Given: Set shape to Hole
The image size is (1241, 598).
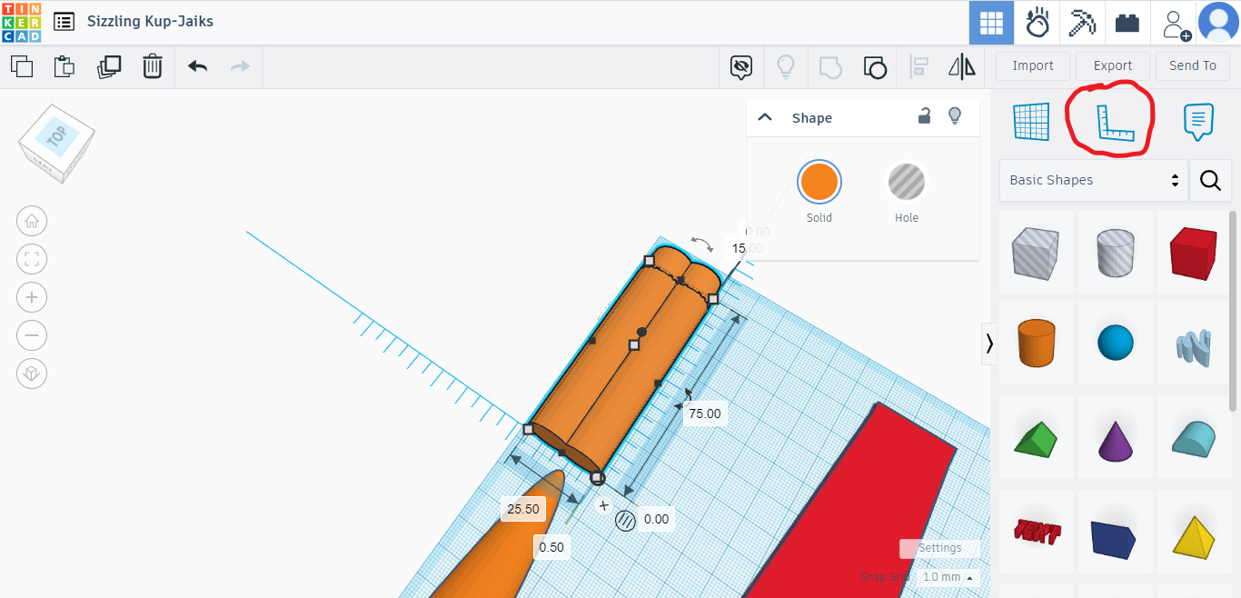Looking at the screenshot, I should (906, 183).
